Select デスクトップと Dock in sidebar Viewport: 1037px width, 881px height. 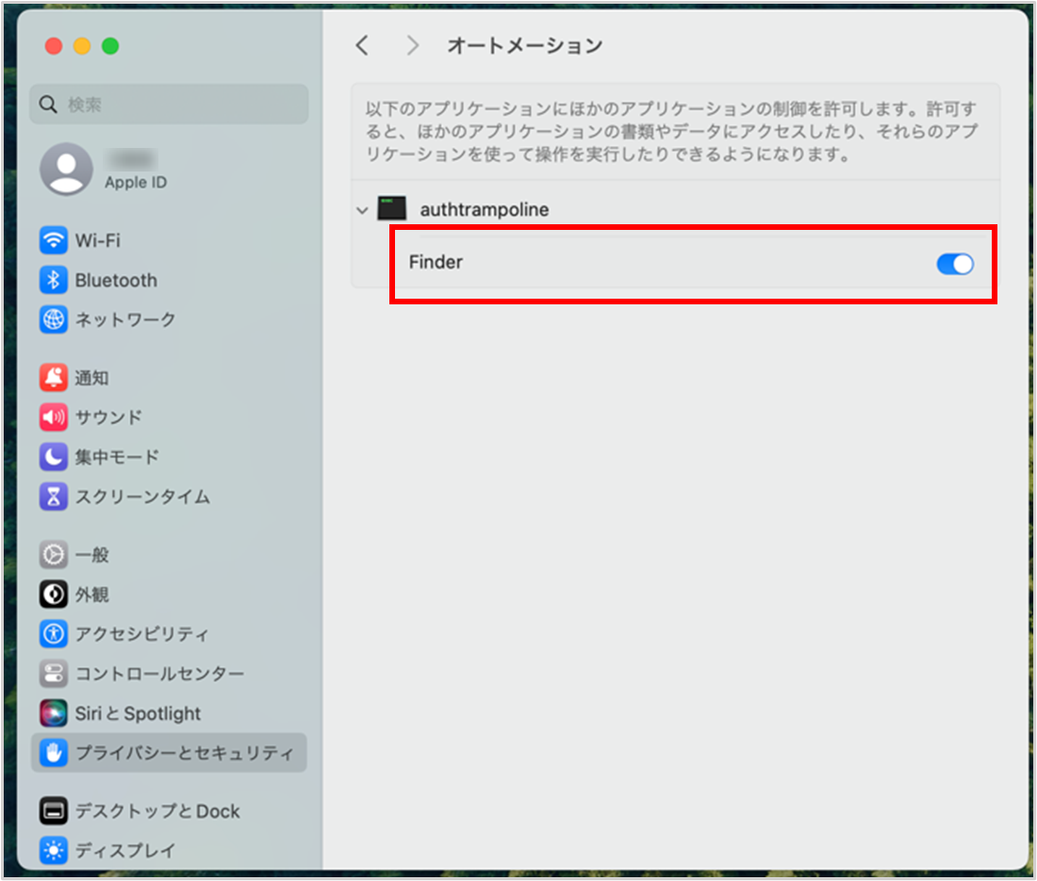157,811
